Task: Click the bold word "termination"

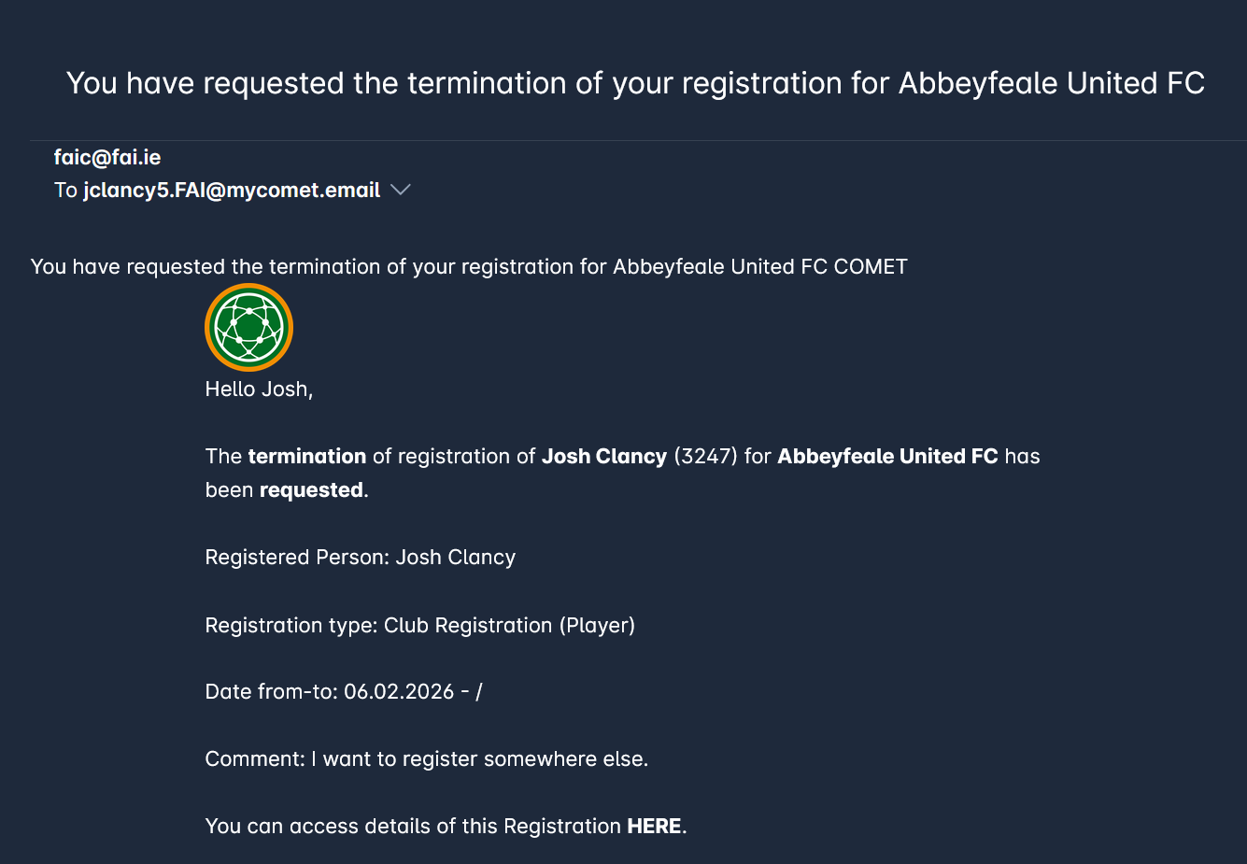Action: point(306,457)
